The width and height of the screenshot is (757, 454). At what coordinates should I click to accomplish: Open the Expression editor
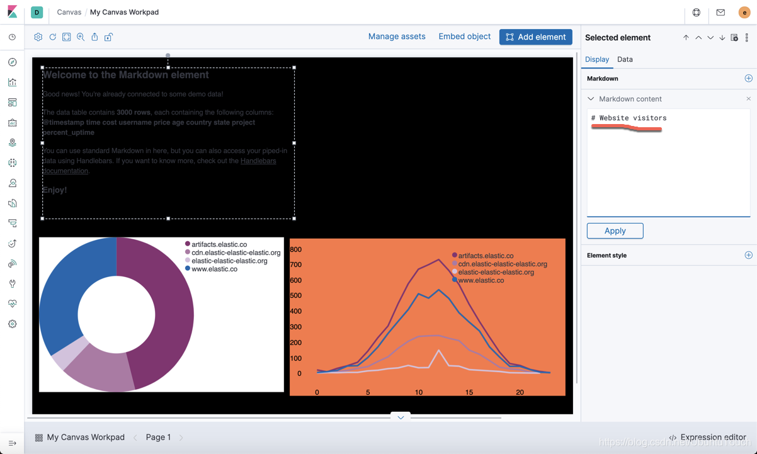coord(707,437)
